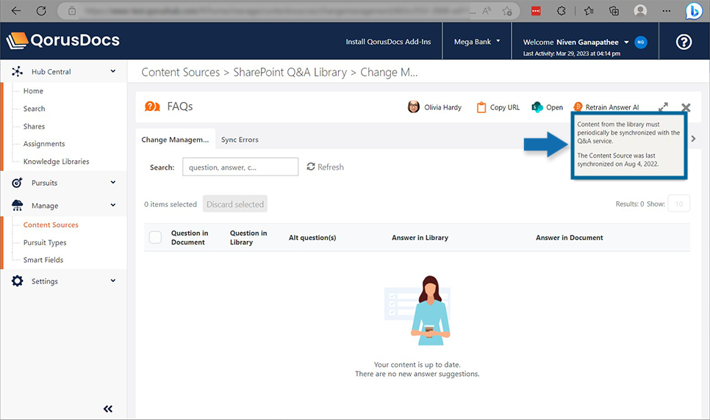710x420 pixels.
Task: Collapse the Hub Central section
Action: (x=112, y=71)
